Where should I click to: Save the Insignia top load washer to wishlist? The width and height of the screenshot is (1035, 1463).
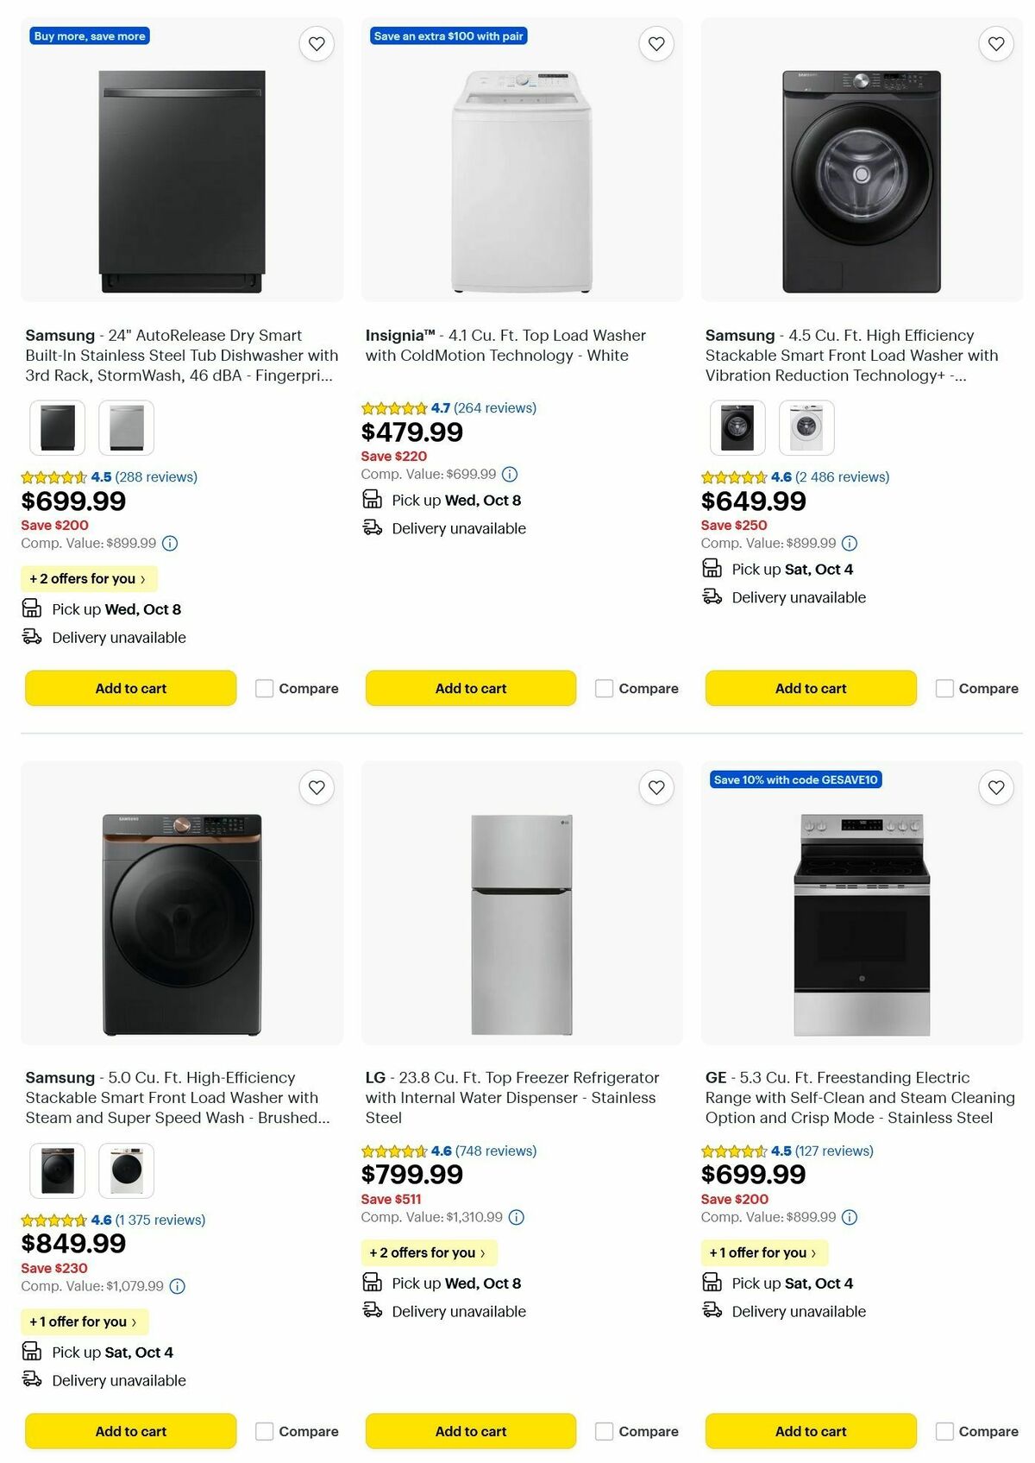tap(655, 42)
